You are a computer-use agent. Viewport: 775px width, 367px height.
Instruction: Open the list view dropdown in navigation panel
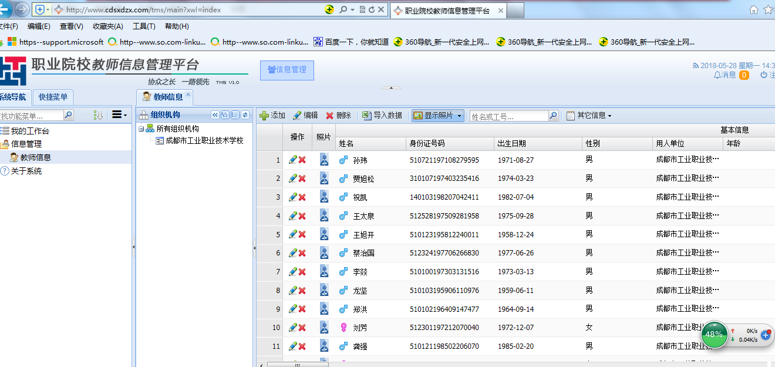pyautogui.click(x=119, y=115)
